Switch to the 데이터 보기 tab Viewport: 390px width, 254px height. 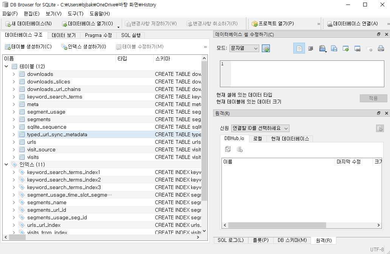pos(63,35)
